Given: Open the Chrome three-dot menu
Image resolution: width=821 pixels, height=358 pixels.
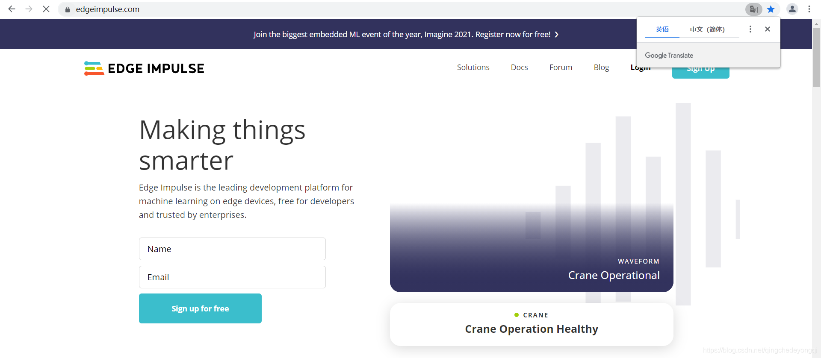Looking at the screenshot, I should tap(809, 9).
